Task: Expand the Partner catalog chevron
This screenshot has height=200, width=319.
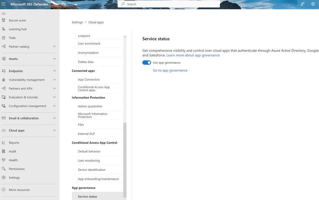Action: point(54,47)
